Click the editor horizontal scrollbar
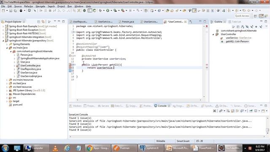The image size is (270, 152). (x=139, y=100)
